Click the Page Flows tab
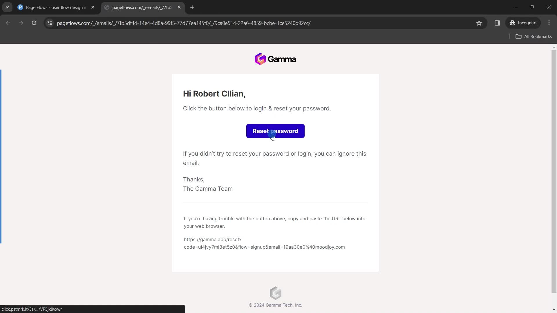Screen dimensions: 557x313 [x=56, y=7]
